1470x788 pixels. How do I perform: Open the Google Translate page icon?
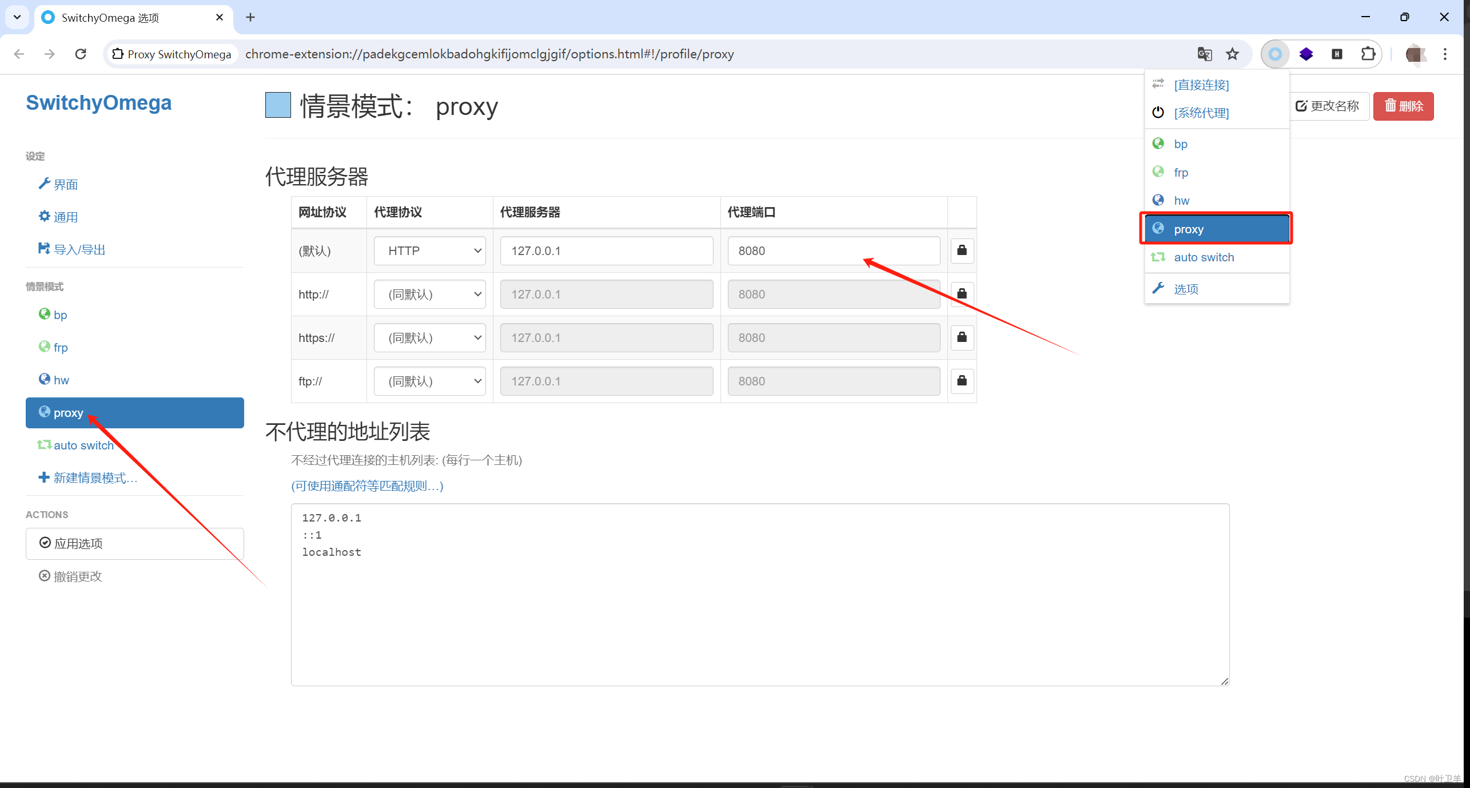[1204, 54]
